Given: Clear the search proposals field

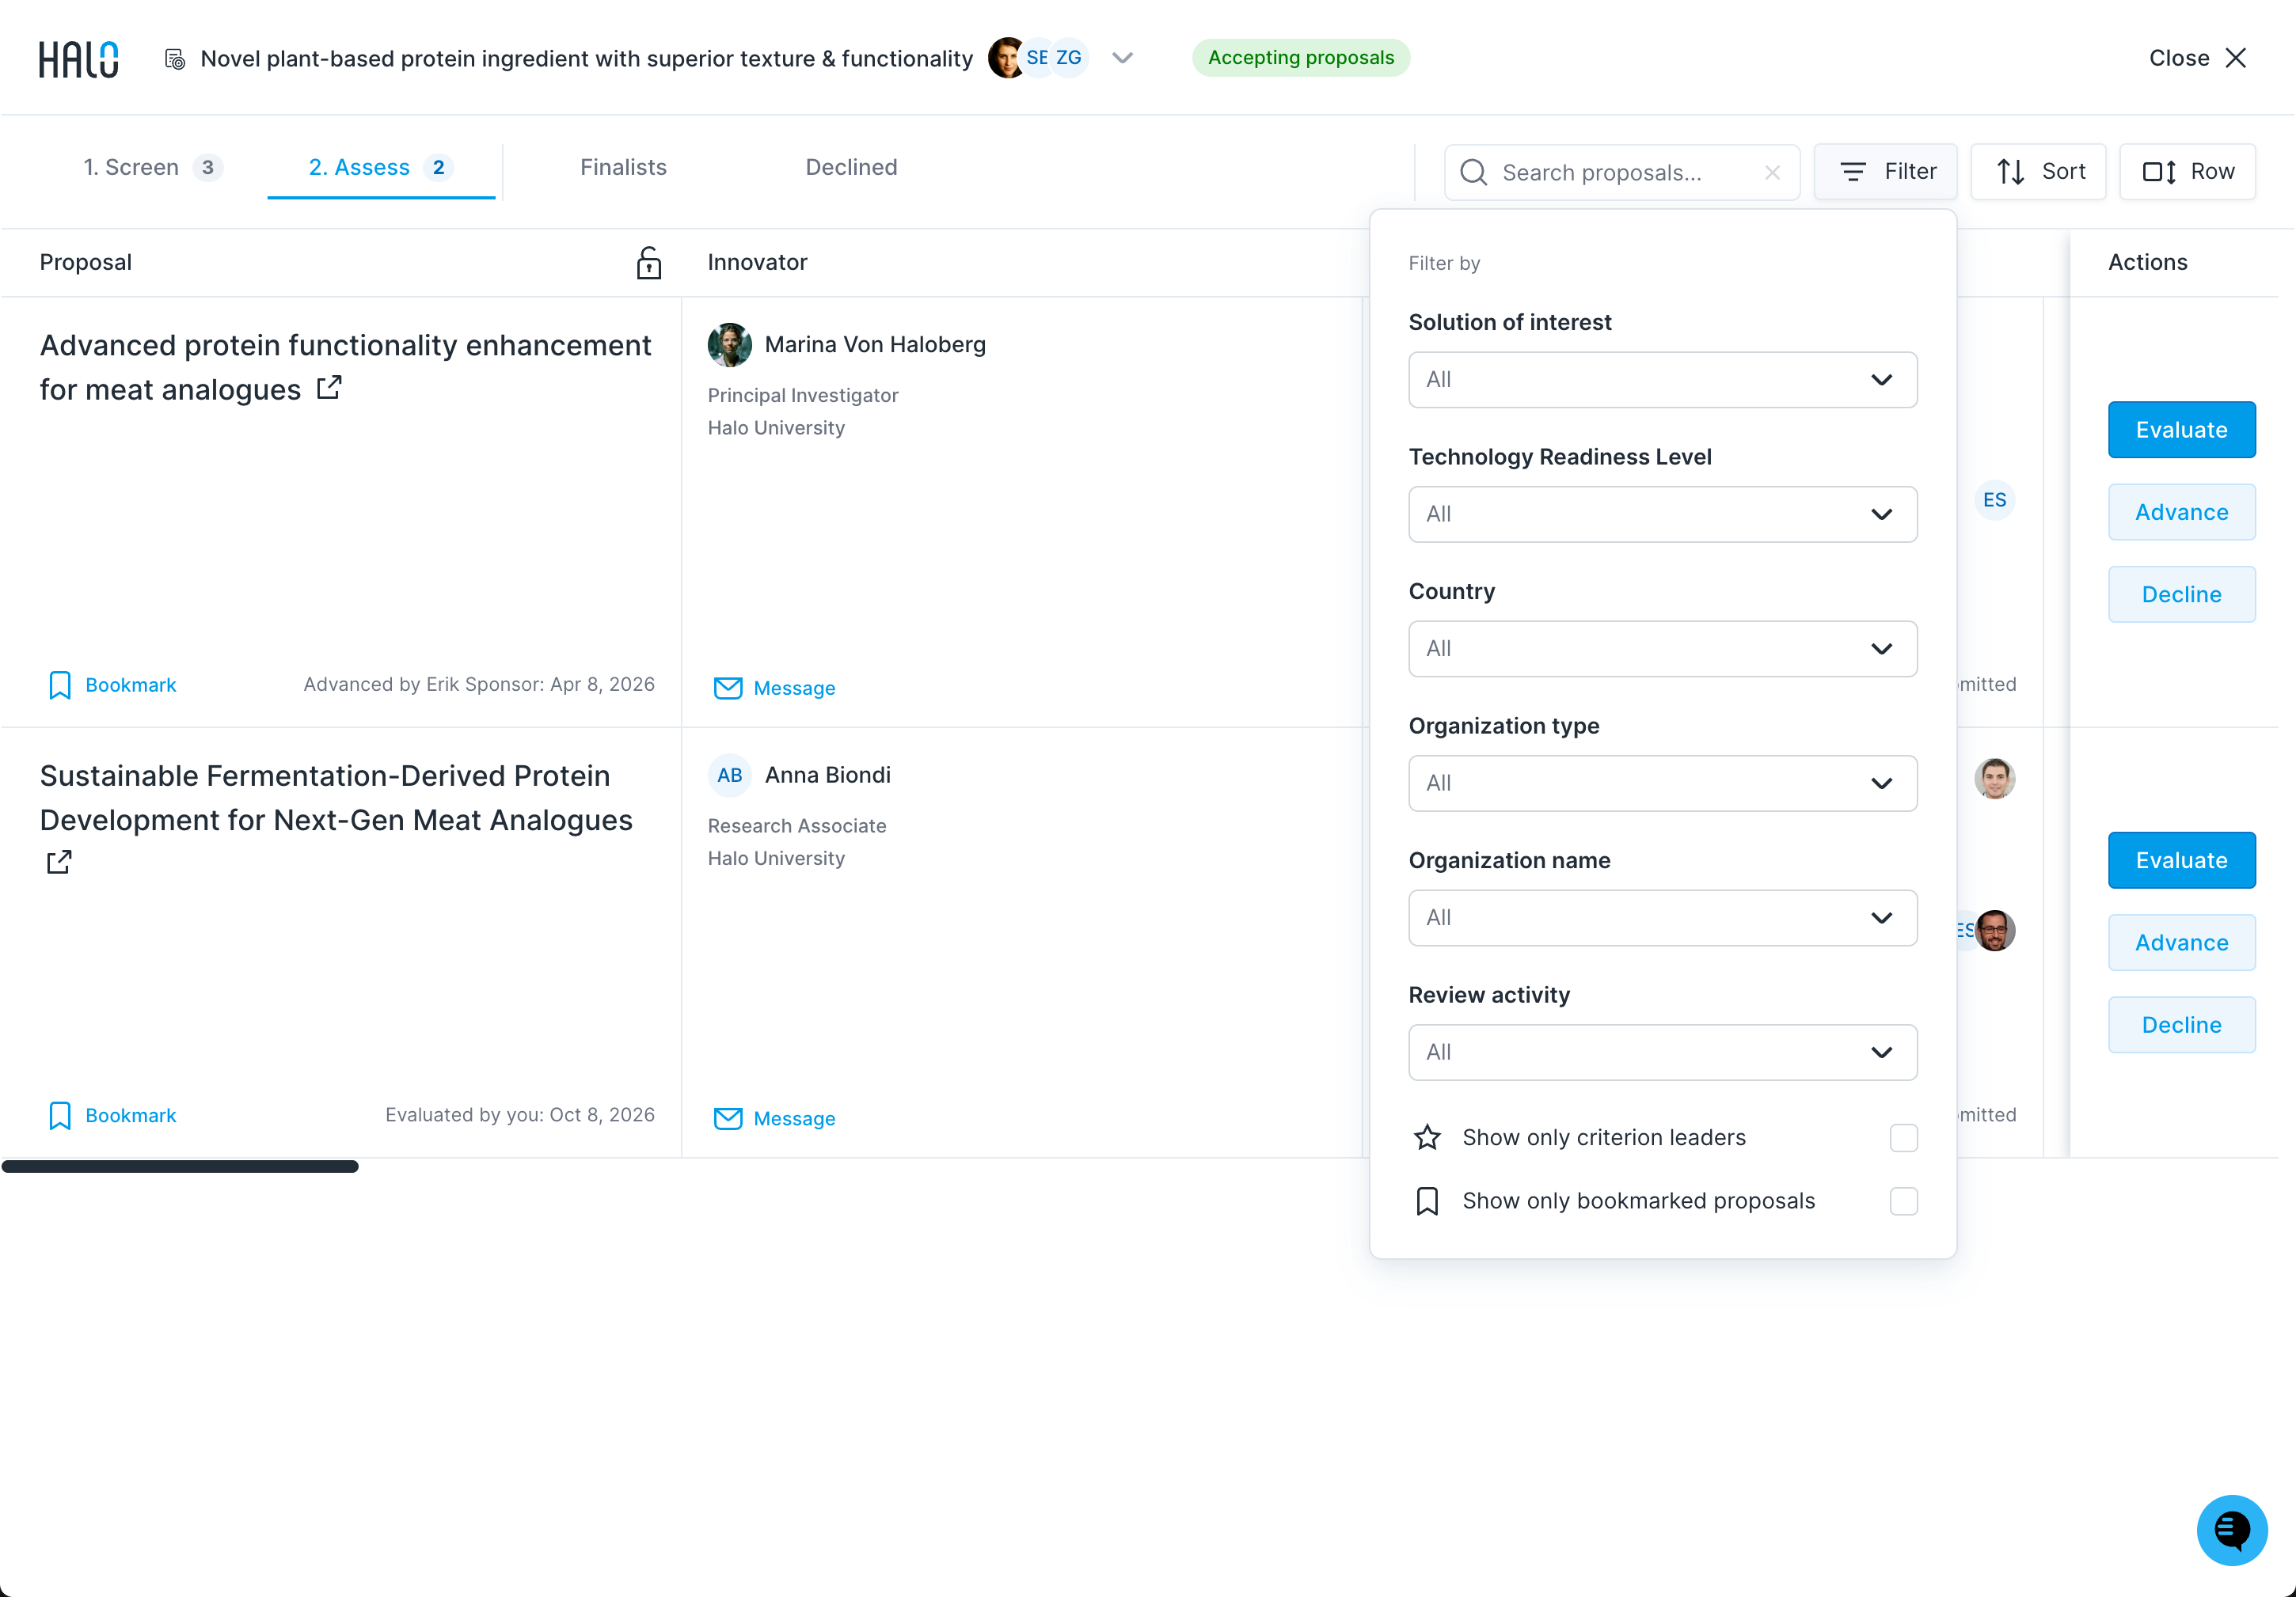Looking at the screenshot, I should [x=1772, y=173].
